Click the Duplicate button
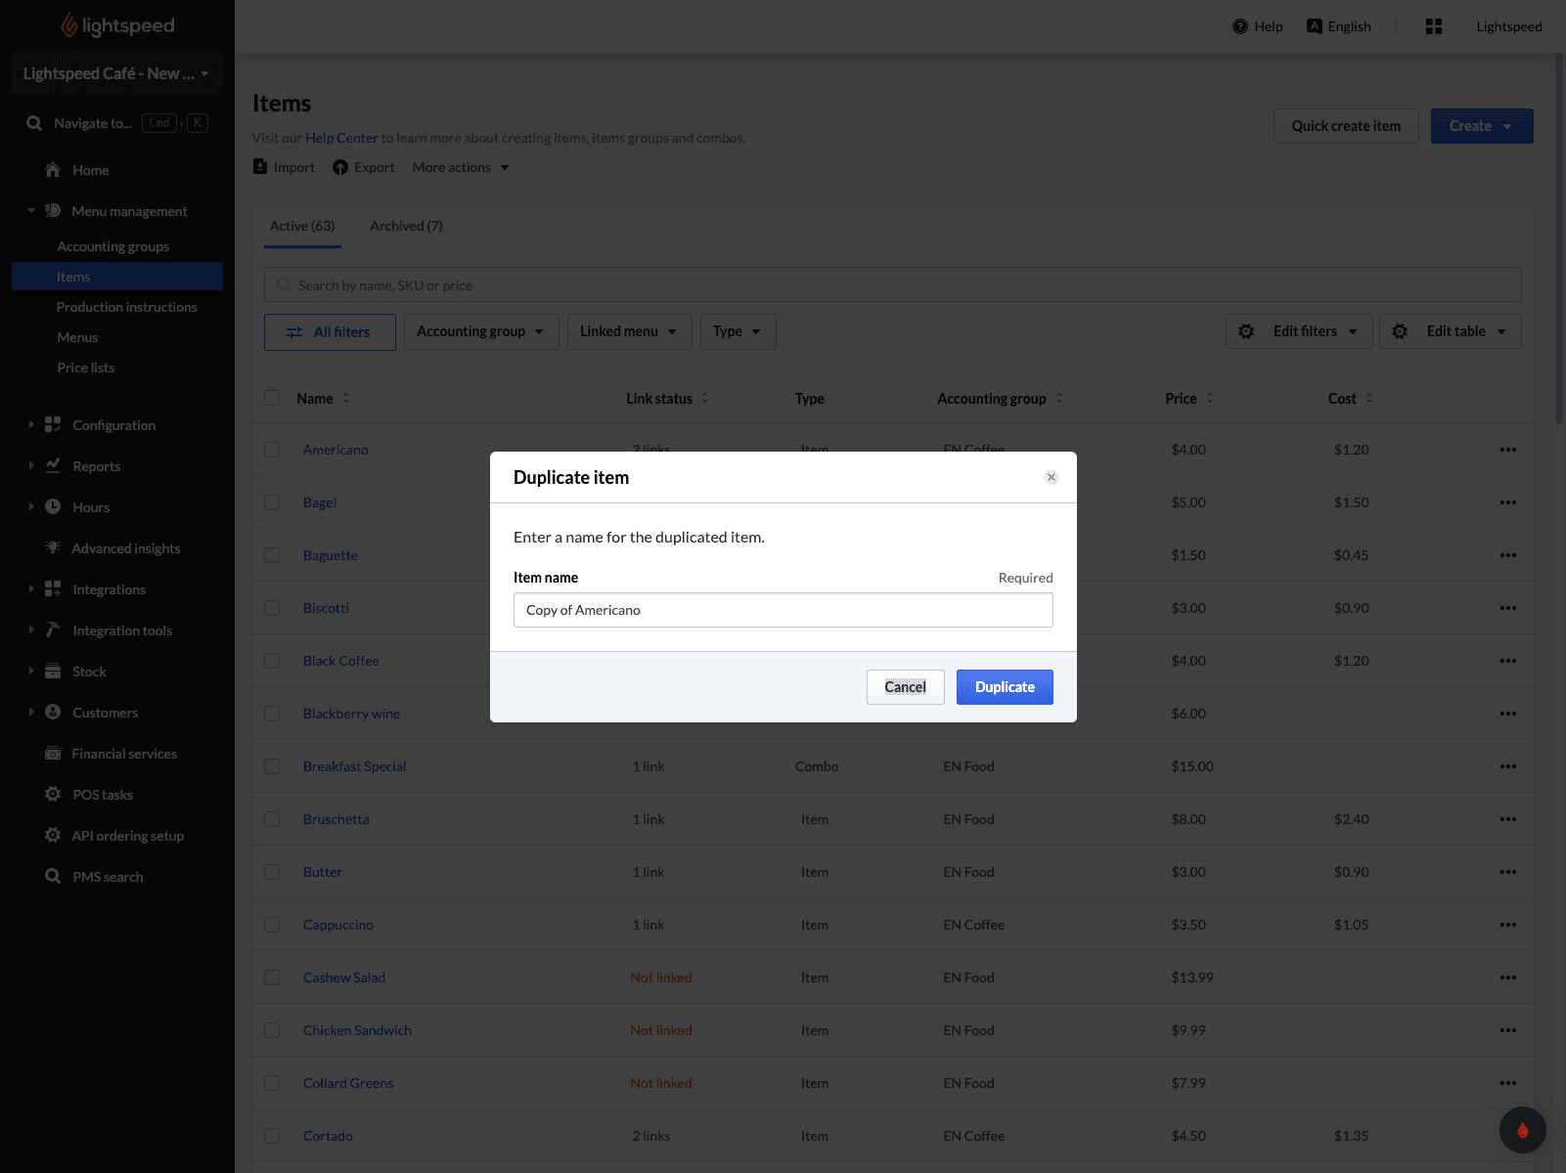This screenshot has height=1173, width=1566. coord(1005,687)
